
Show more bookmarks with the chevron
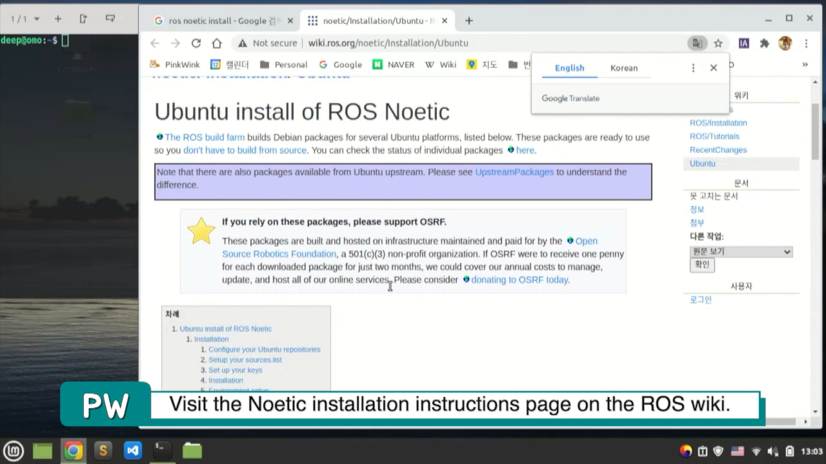pos(805,64)
